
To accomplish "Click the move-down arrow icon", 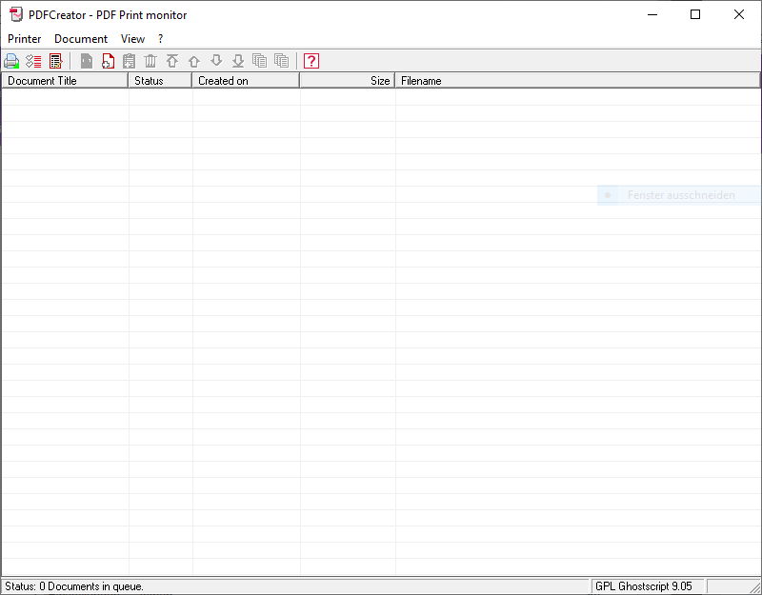I will [x=216, y=61].
